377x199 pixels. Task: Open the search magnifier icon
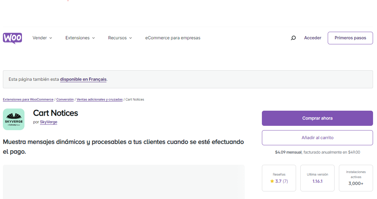pyautogui.click(x=293, y=38)
